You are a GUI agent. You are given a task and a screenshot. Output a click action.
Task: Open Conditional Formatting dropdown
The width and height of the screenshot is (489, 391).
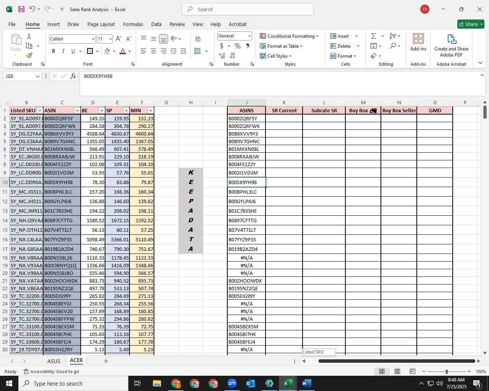pyautogui.click(x=289, y=36)
